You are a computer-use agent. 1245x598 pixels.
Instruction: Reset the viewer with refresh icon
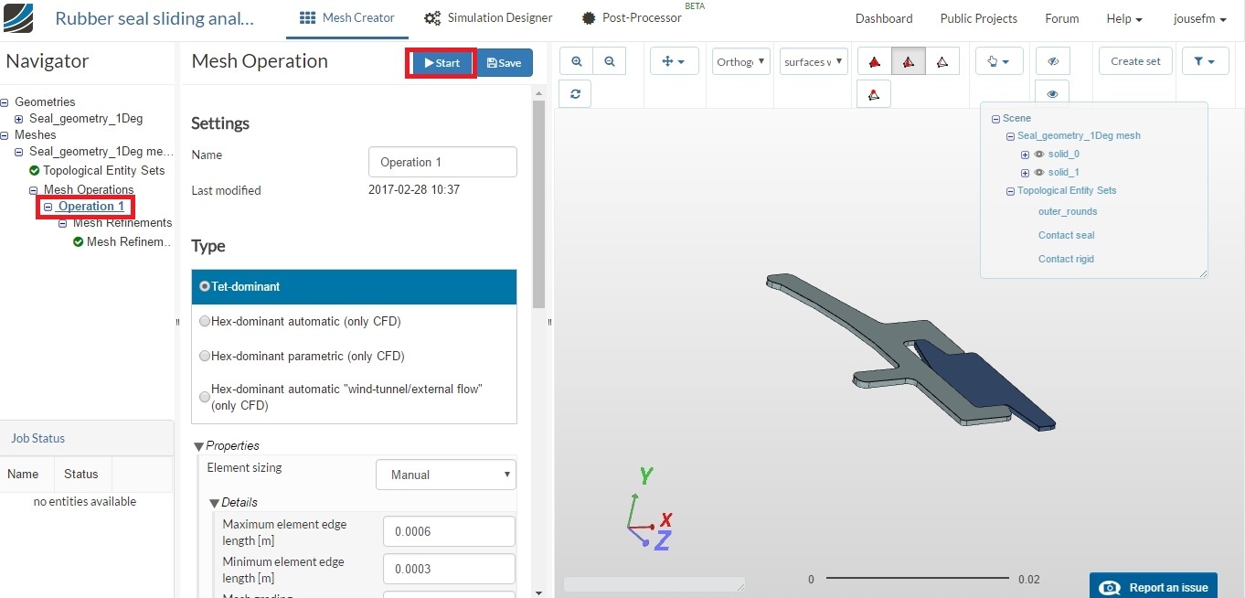click(x=576, y=93)
